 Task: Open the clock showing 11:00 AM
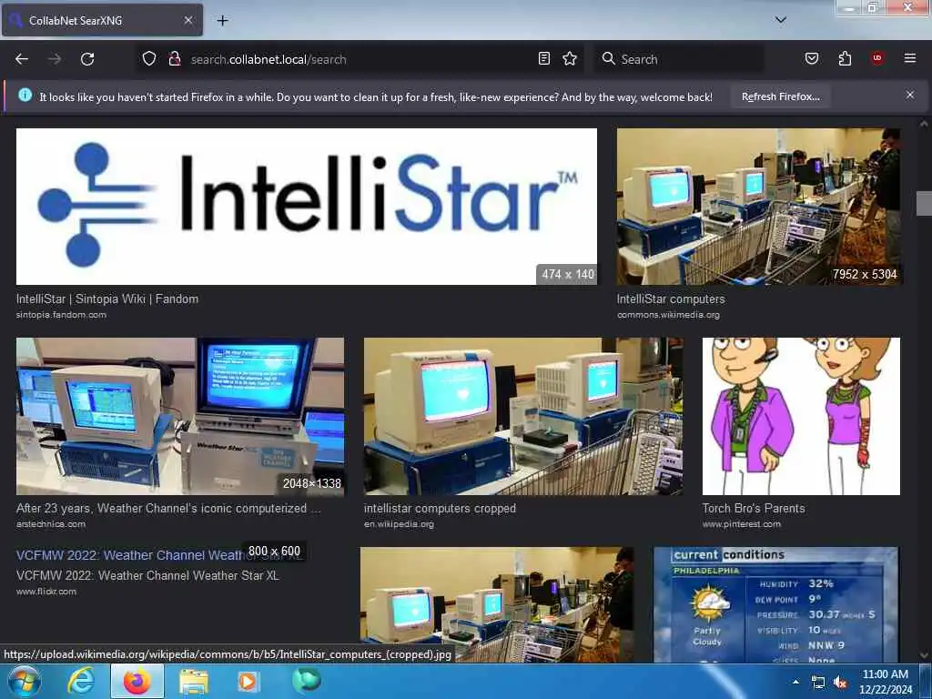tap(886, 682)
